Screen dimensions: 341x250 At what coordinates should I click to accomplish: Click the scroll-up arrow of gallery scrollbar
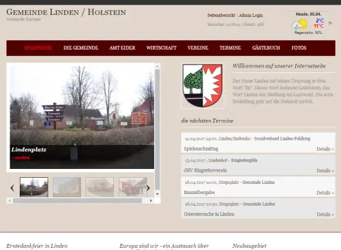[158, 66]
